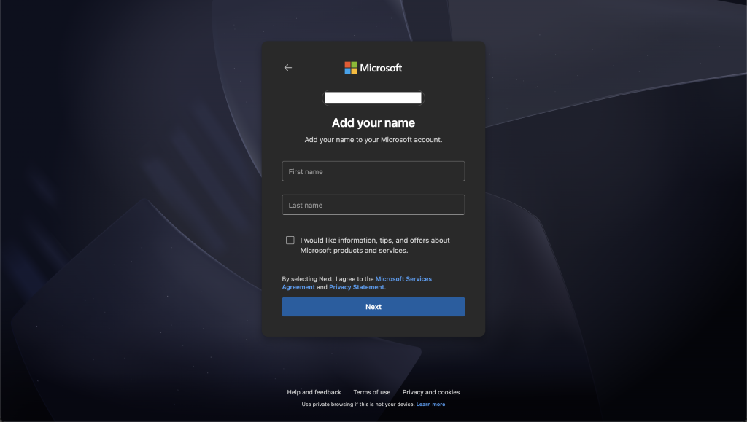Screen dimensions: 747x422
Task: Click the "Add your name to your Microsoft account" text
Action: (373, 139)
